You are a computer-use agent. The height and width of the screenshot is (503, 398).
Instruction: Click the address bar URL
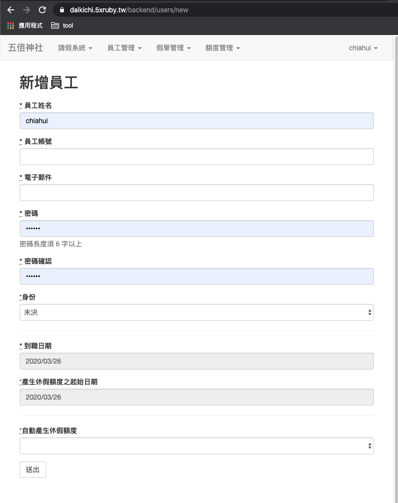[129, 10]
